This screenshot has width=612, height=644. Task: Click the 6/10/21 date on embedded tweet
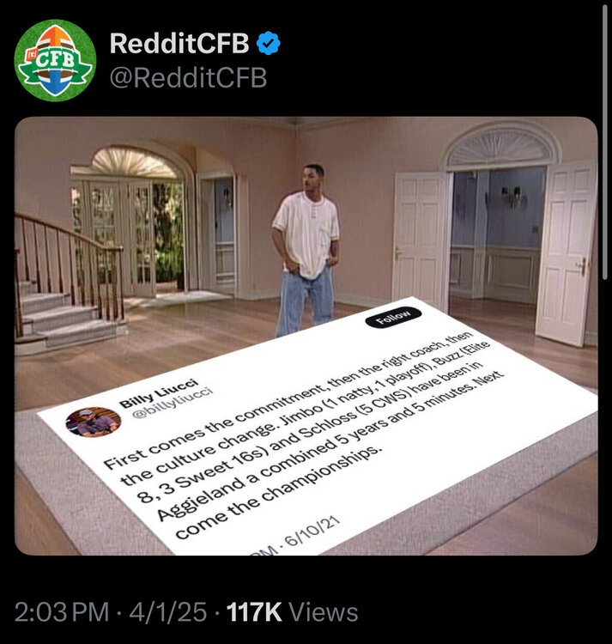point(312,531)
